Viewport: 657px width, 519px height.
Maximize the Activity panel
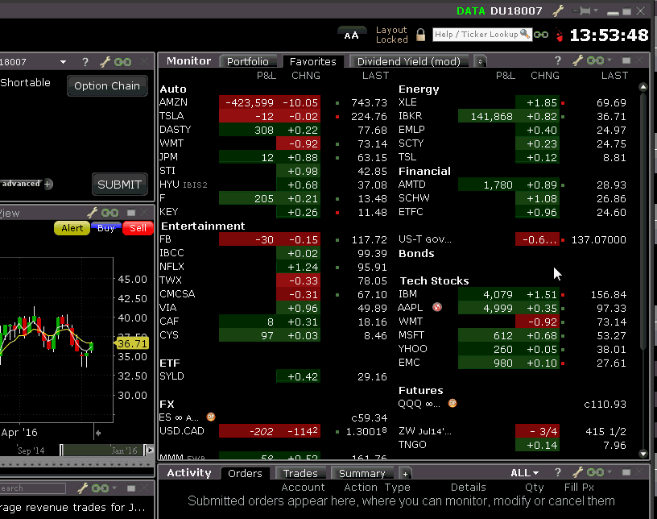(x=626, y=472)
